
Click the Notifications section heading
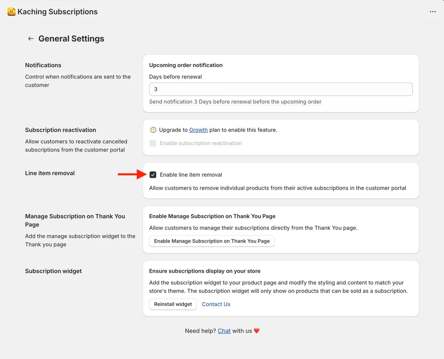[x=43, y=65]
